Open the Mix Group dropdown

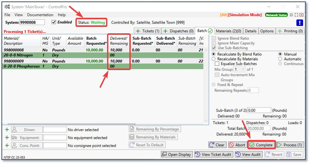click(239, 69)
